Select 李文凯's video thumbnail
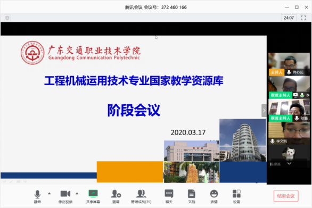Viewport: 312px width, 208px height. (289, 133)
